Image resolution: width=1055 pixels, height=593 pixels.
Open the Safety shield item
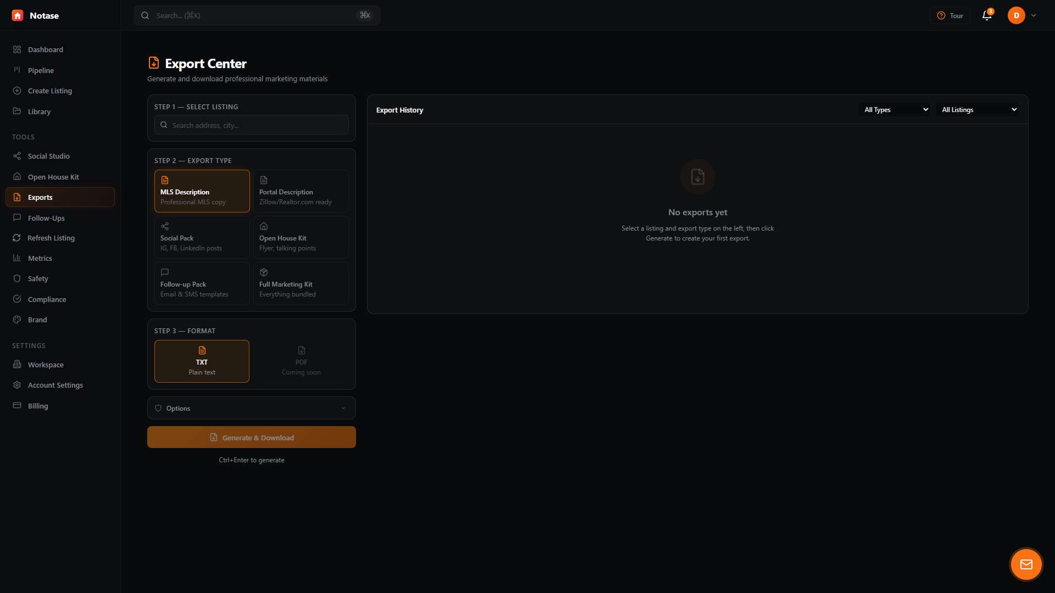pyautogui.click(x=38, y=278)
